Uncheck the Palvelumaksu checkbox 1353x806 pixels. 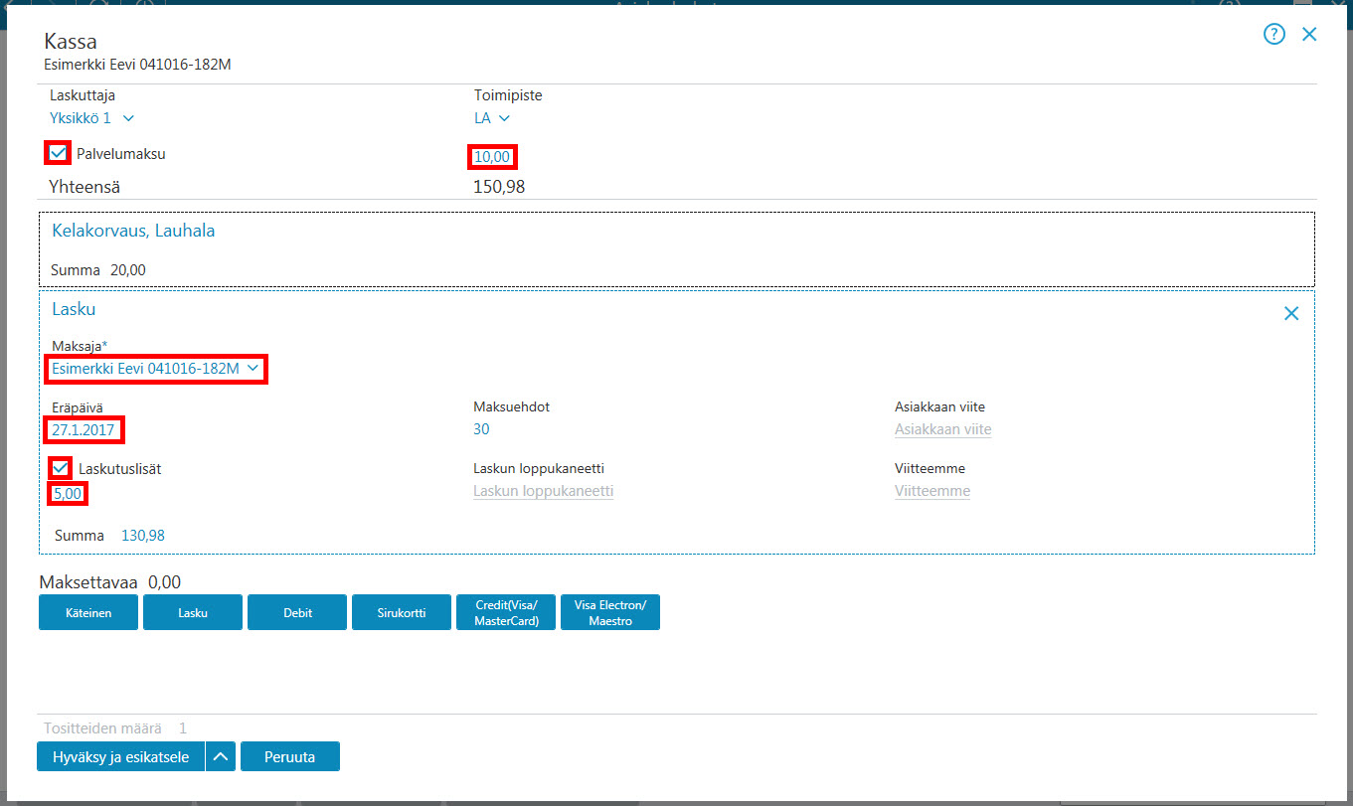click(x=59, y=153)
